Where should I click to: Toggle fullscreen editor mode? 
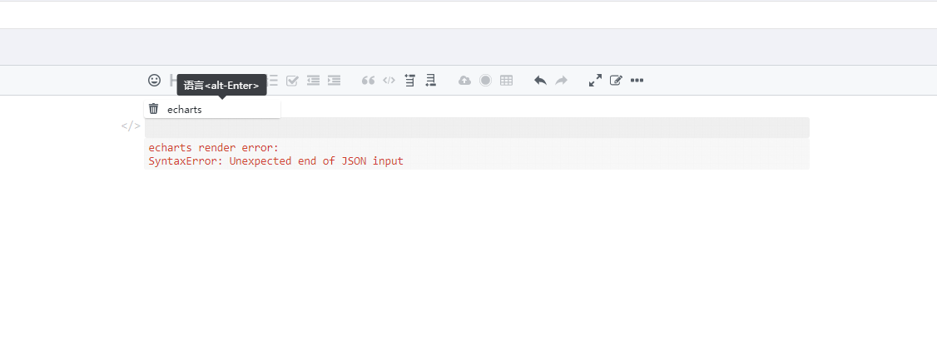click(x=595, y=80)
